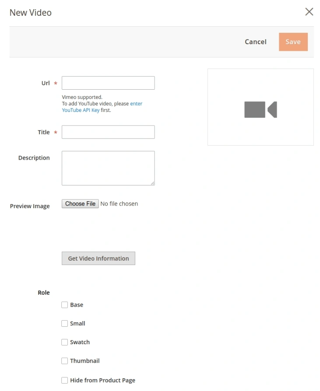Enable Hide from Product Page
Image resolution: width=320 pixels, height=391 pixels.
(64, 380)
